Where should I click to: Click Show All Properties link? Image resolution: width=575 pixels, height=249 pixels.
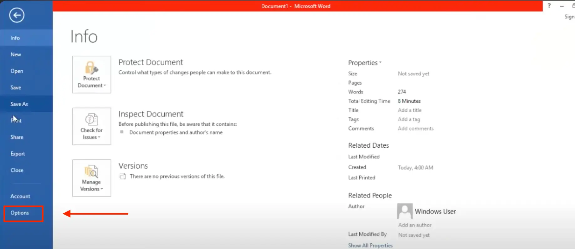[370, 246]
